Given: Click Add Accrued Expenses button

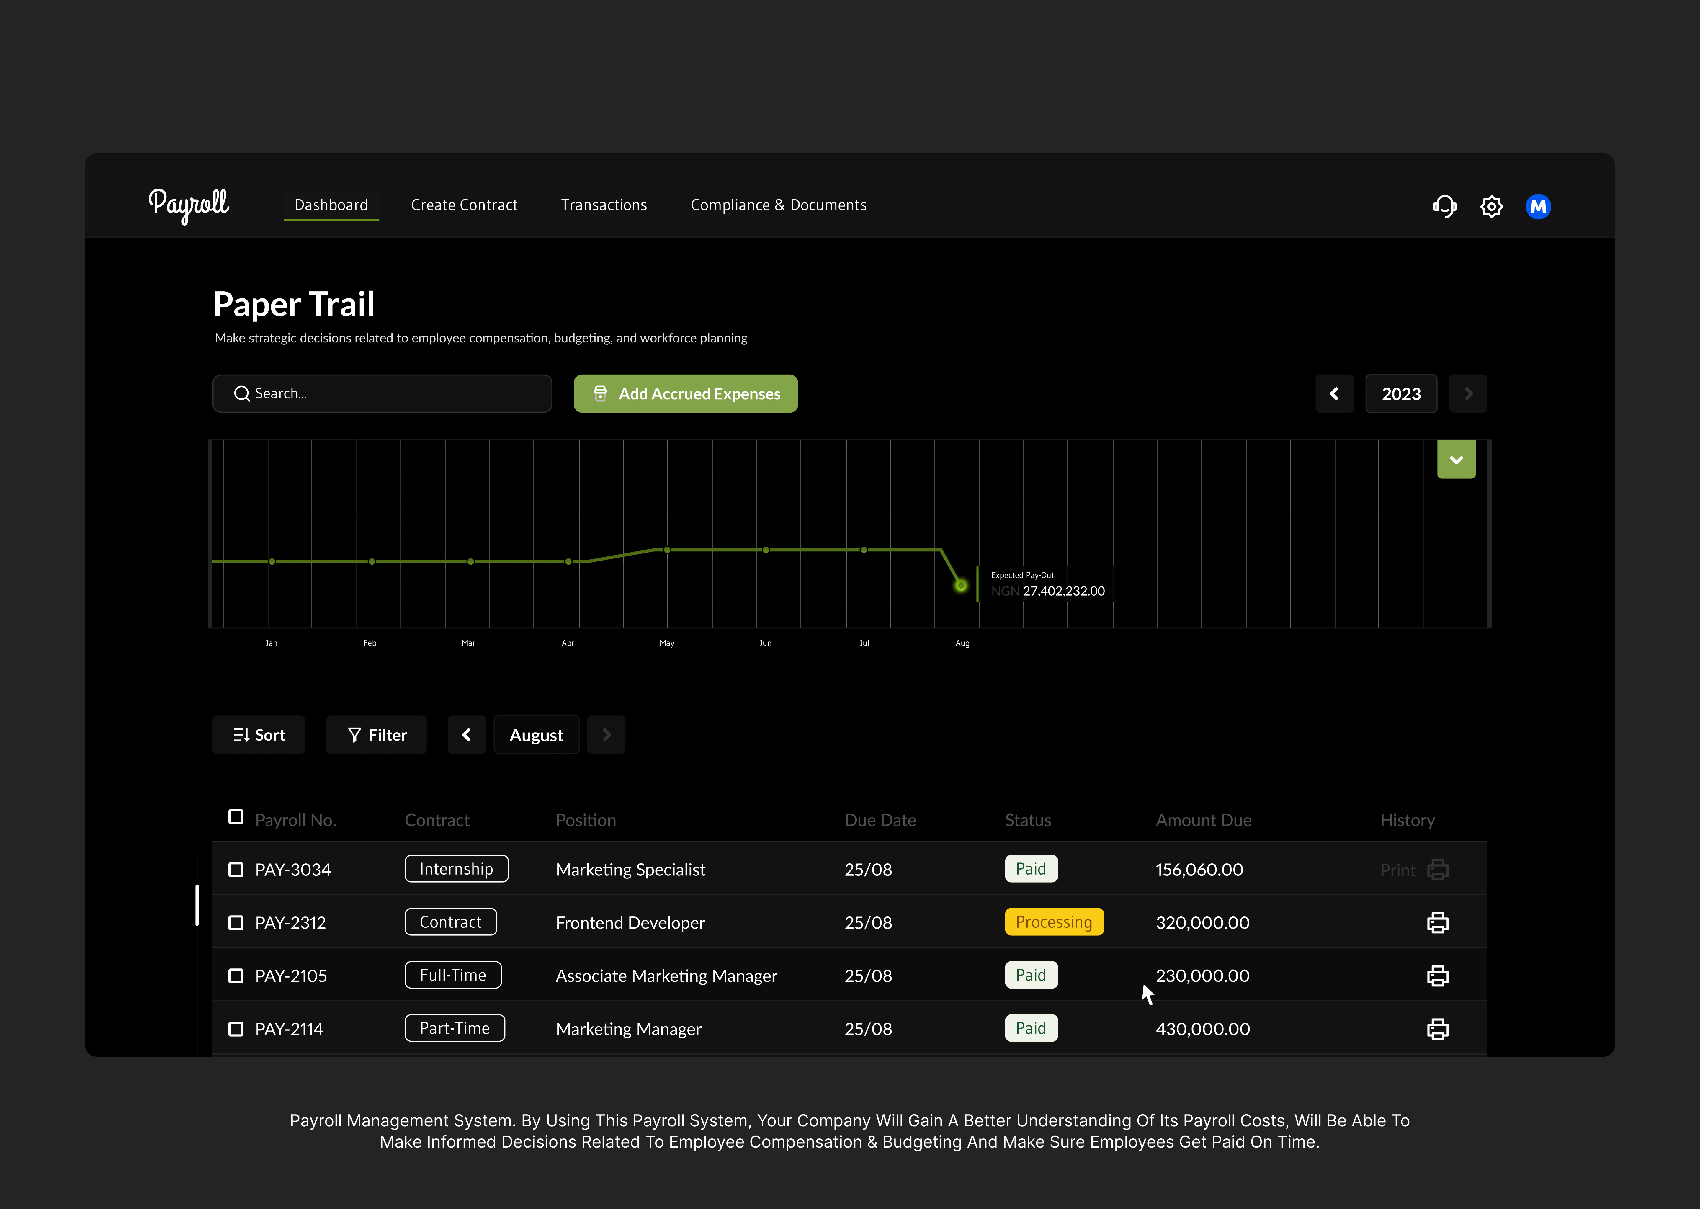Looking at the screenshot, I should click(686, 394).
